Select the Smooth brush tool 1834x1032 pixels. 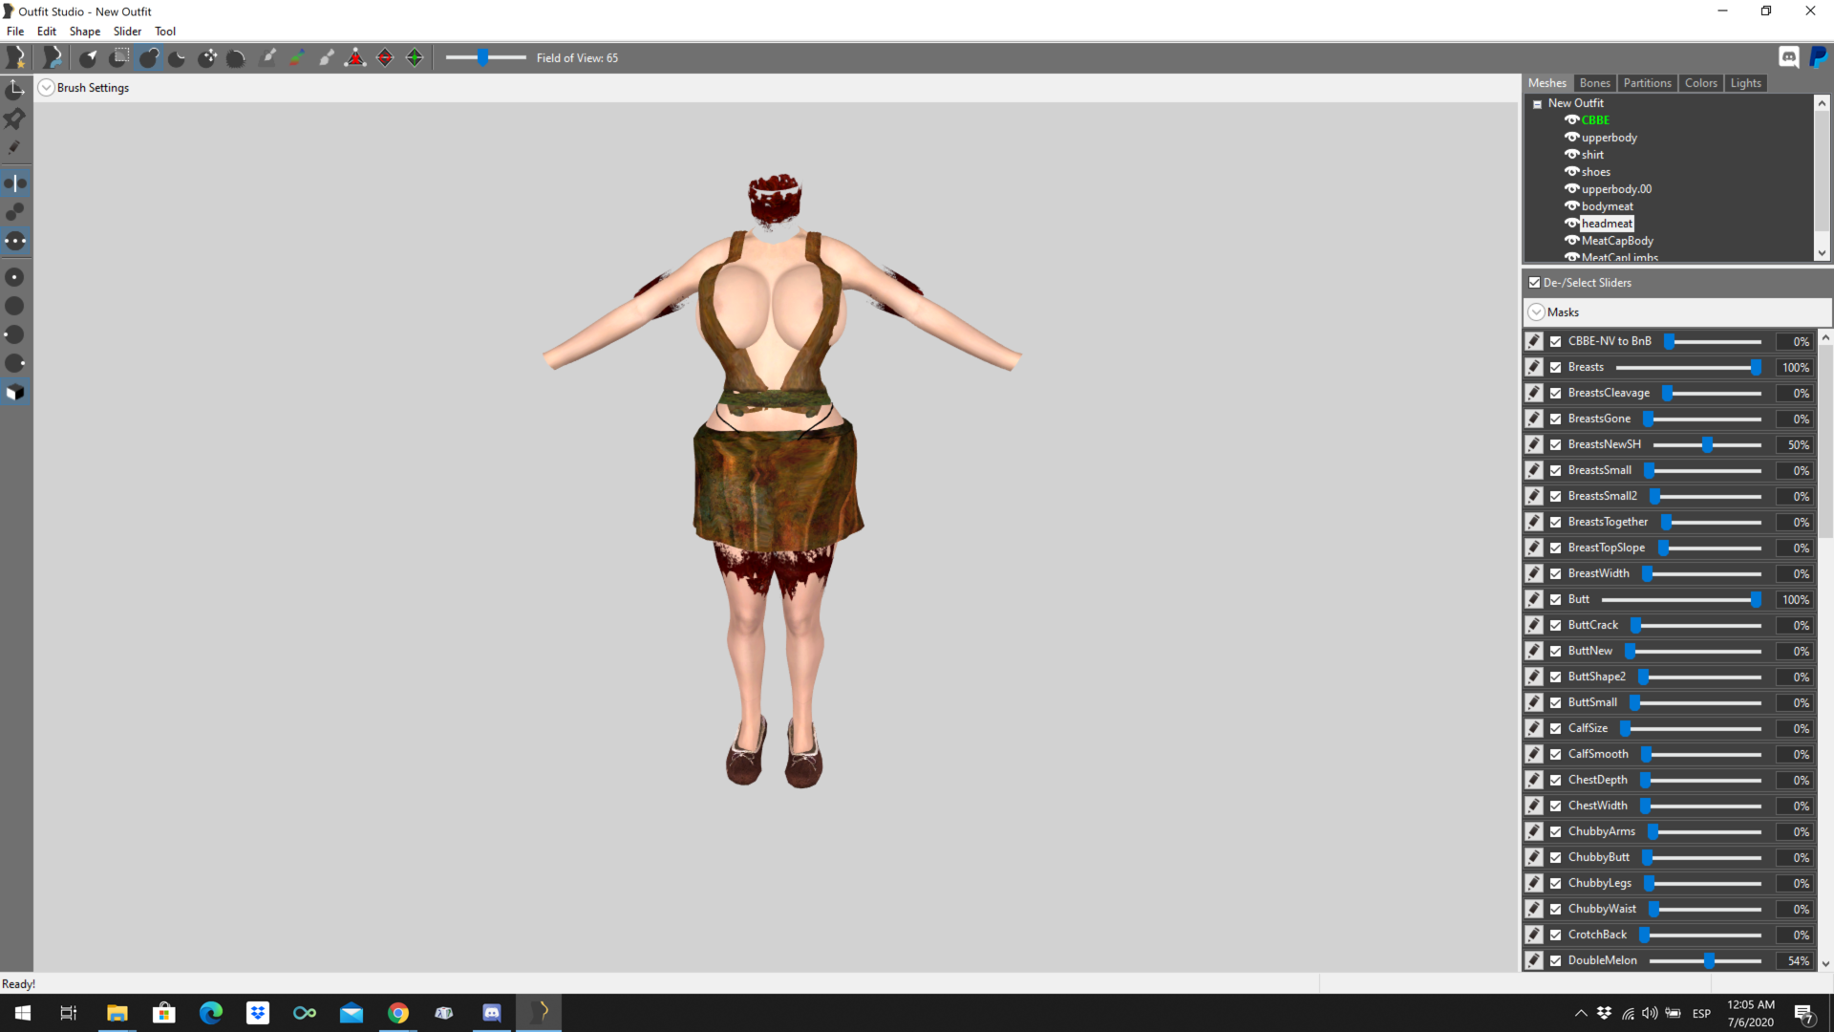point(236,58)
